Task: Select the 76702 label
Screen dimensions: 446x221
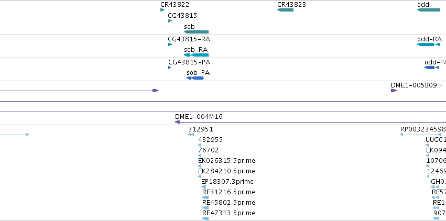Action: [209, 150]
